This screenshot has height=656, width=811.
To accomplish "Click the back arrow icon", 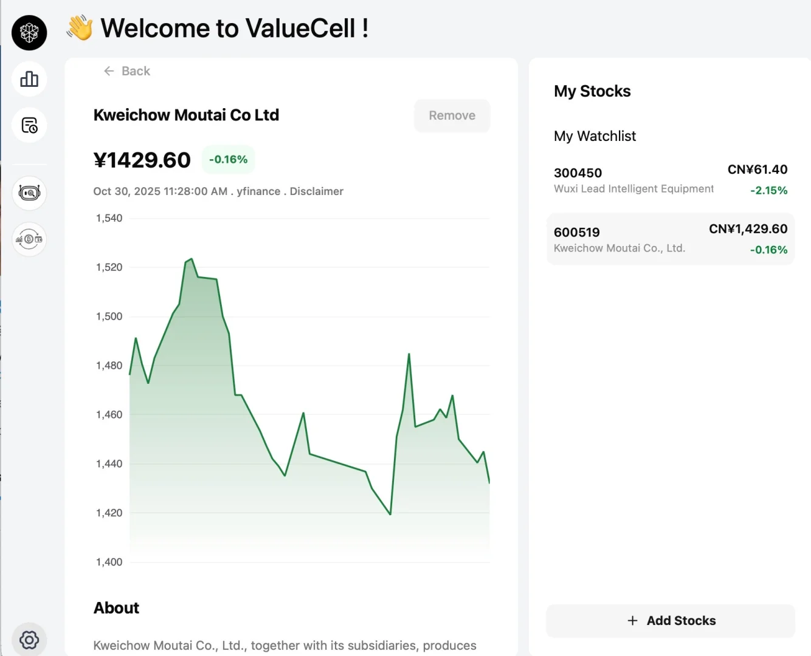I will pos(109,71).
